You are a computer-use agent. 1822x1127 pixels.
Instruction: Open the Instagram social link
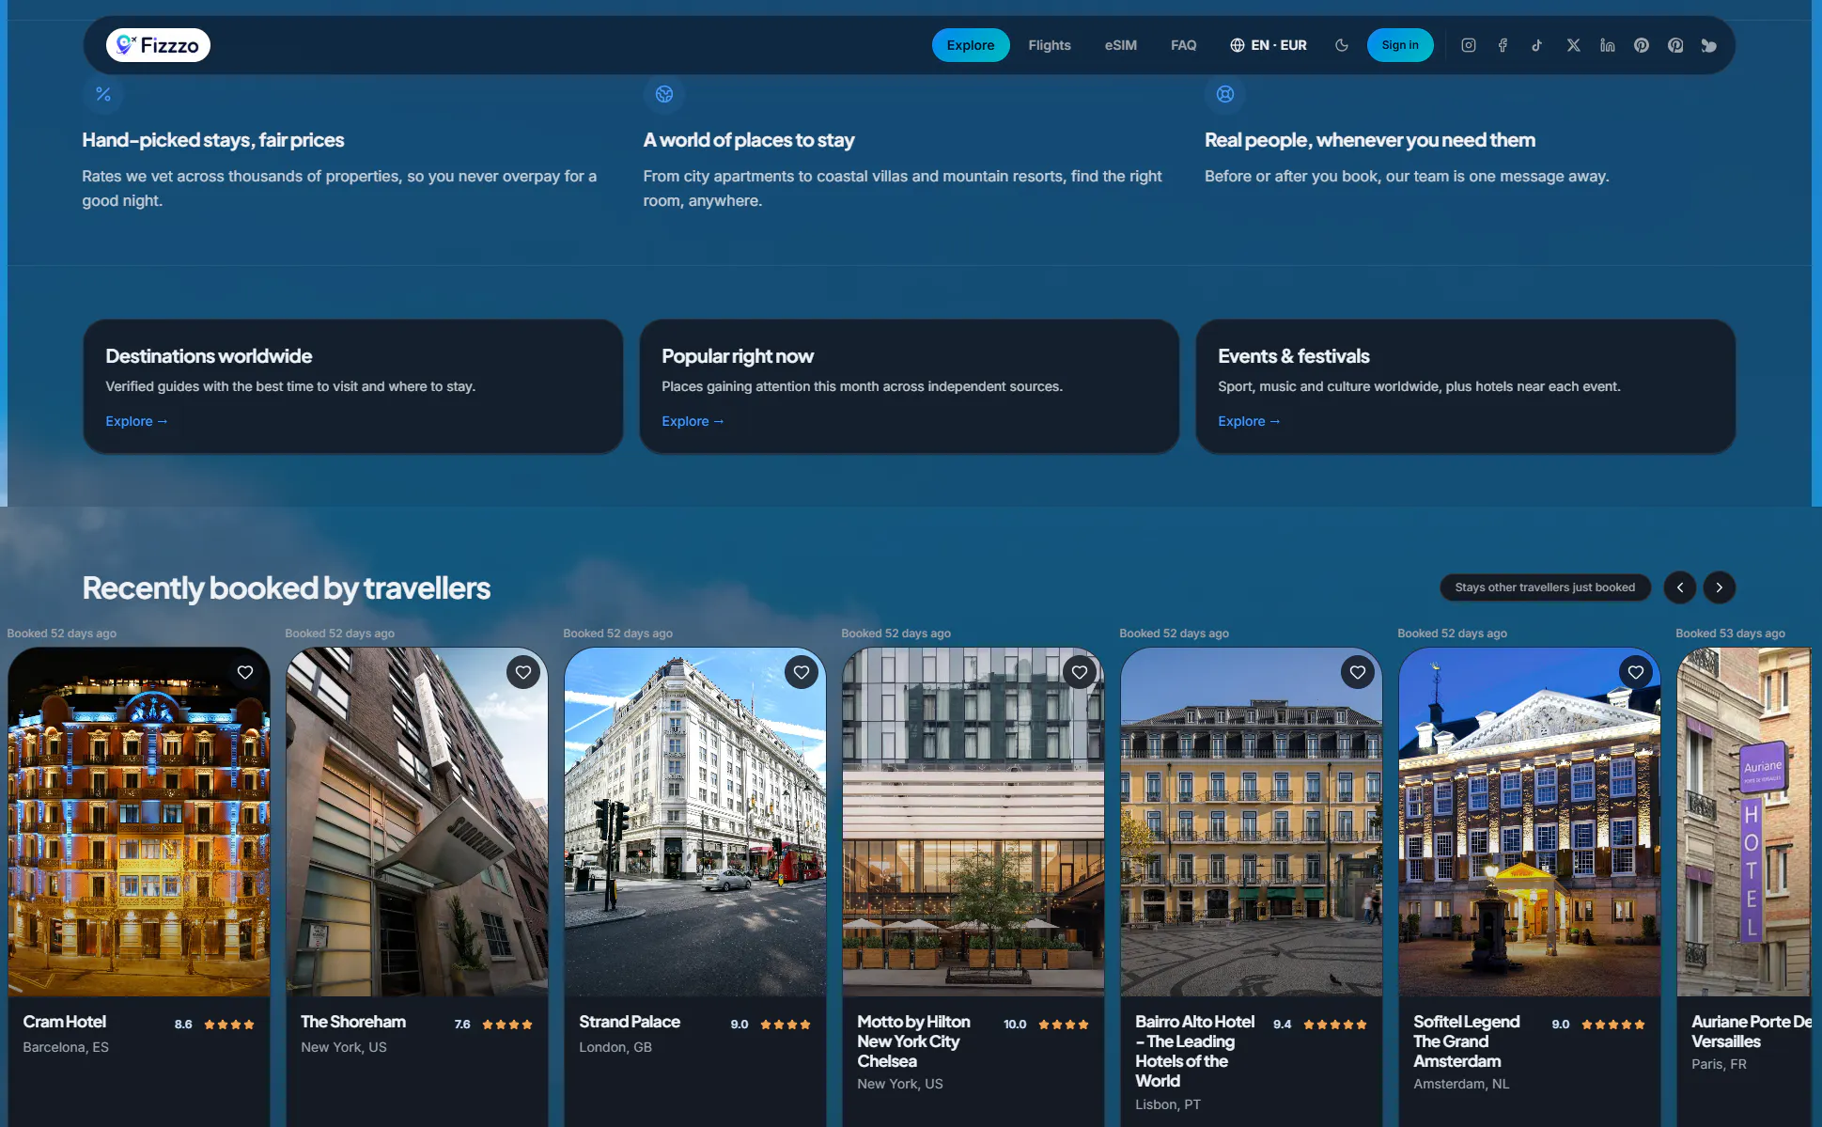pos(1468,45)
